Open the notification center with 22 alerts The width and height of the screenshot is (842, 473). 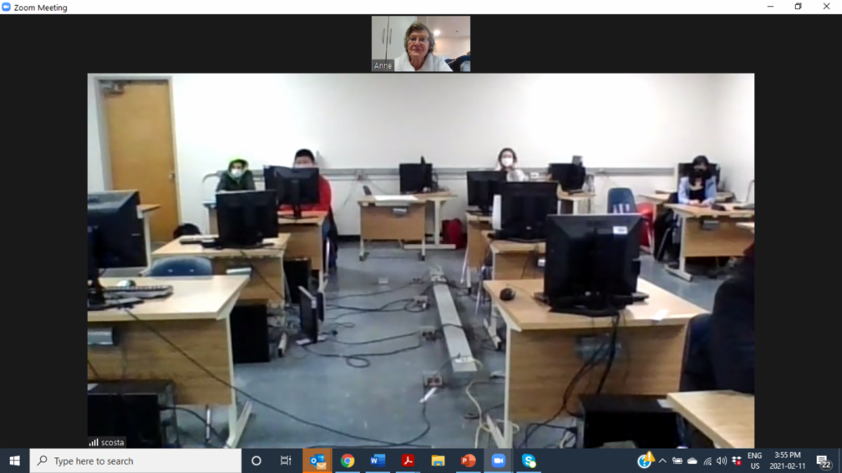pos(824,461)
